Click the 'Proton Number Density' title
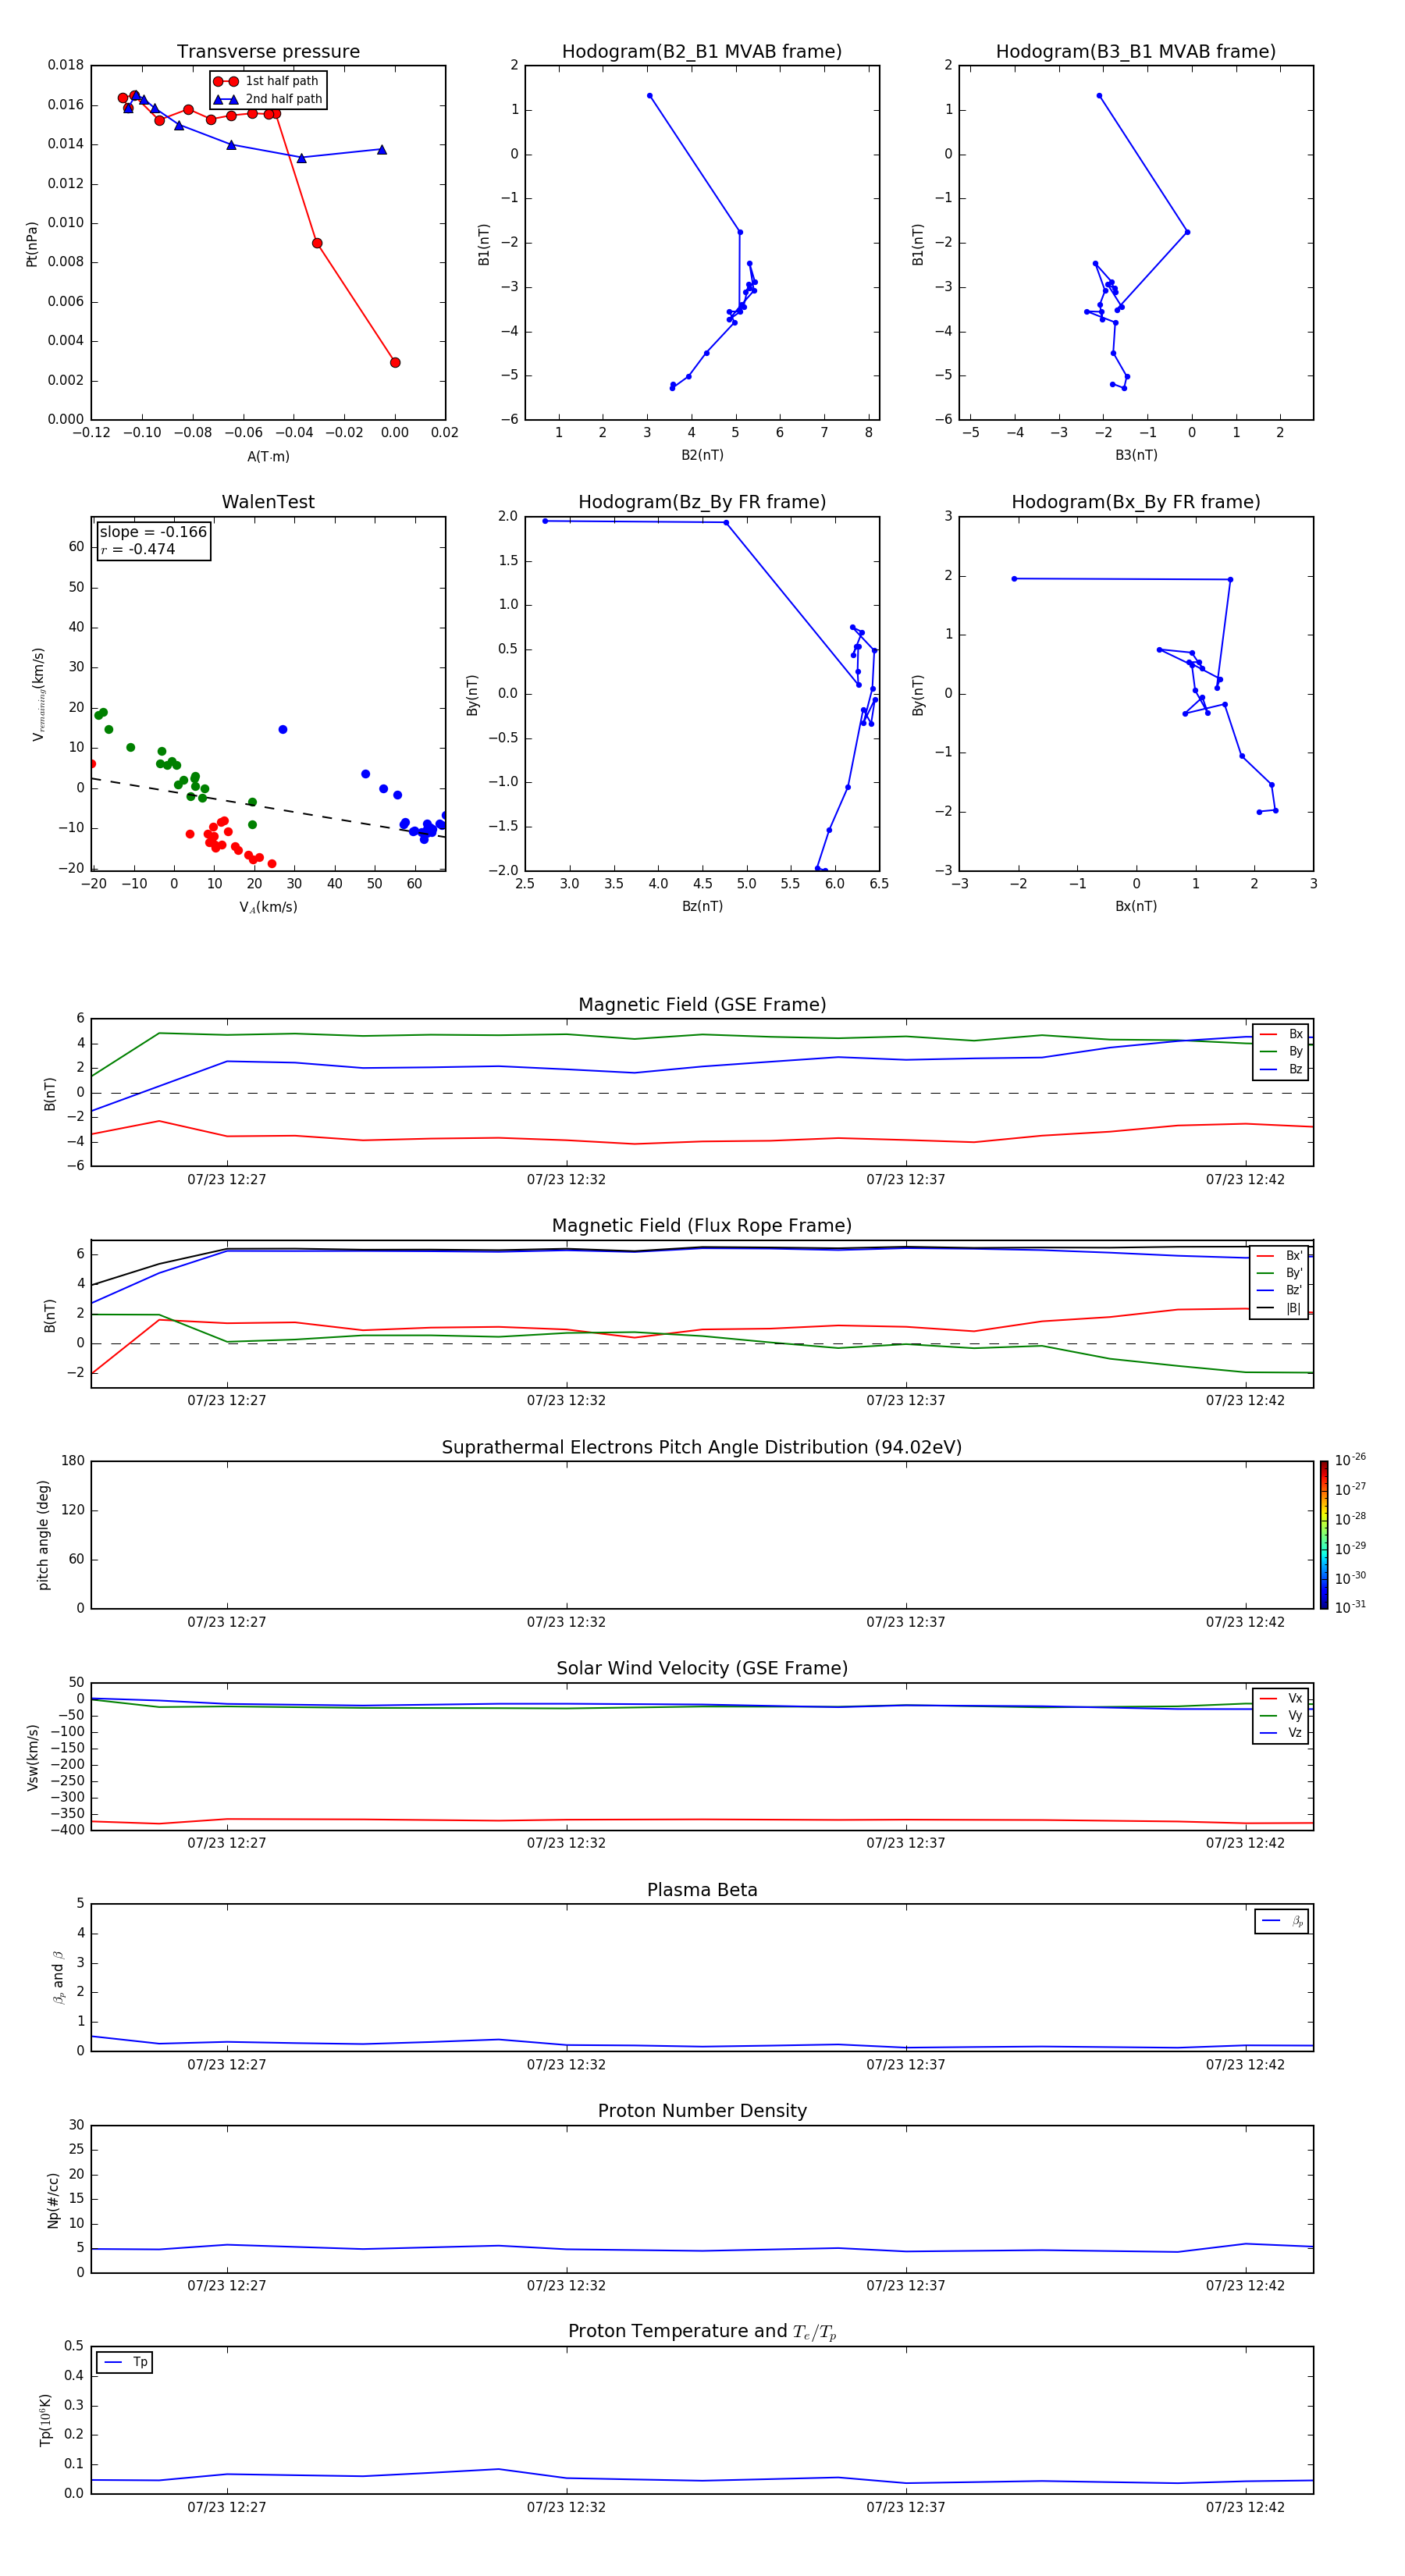 tap(702, 2111)
